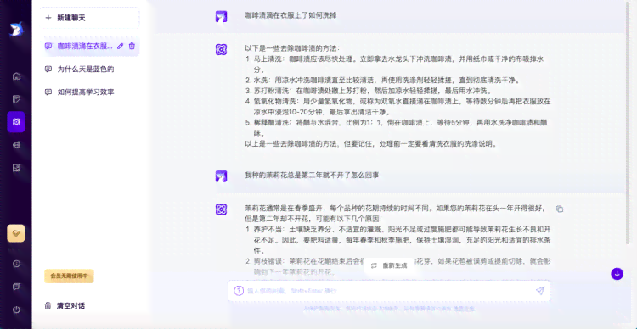Click AI bot avatar beside coffee-stain answer
Viewport: 637px width, 329px height.
click(221, 49)
